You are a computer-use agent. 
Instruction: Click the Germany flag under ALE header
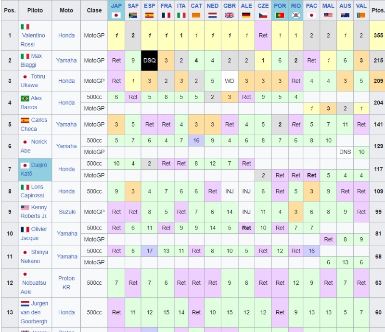[246, 15]
